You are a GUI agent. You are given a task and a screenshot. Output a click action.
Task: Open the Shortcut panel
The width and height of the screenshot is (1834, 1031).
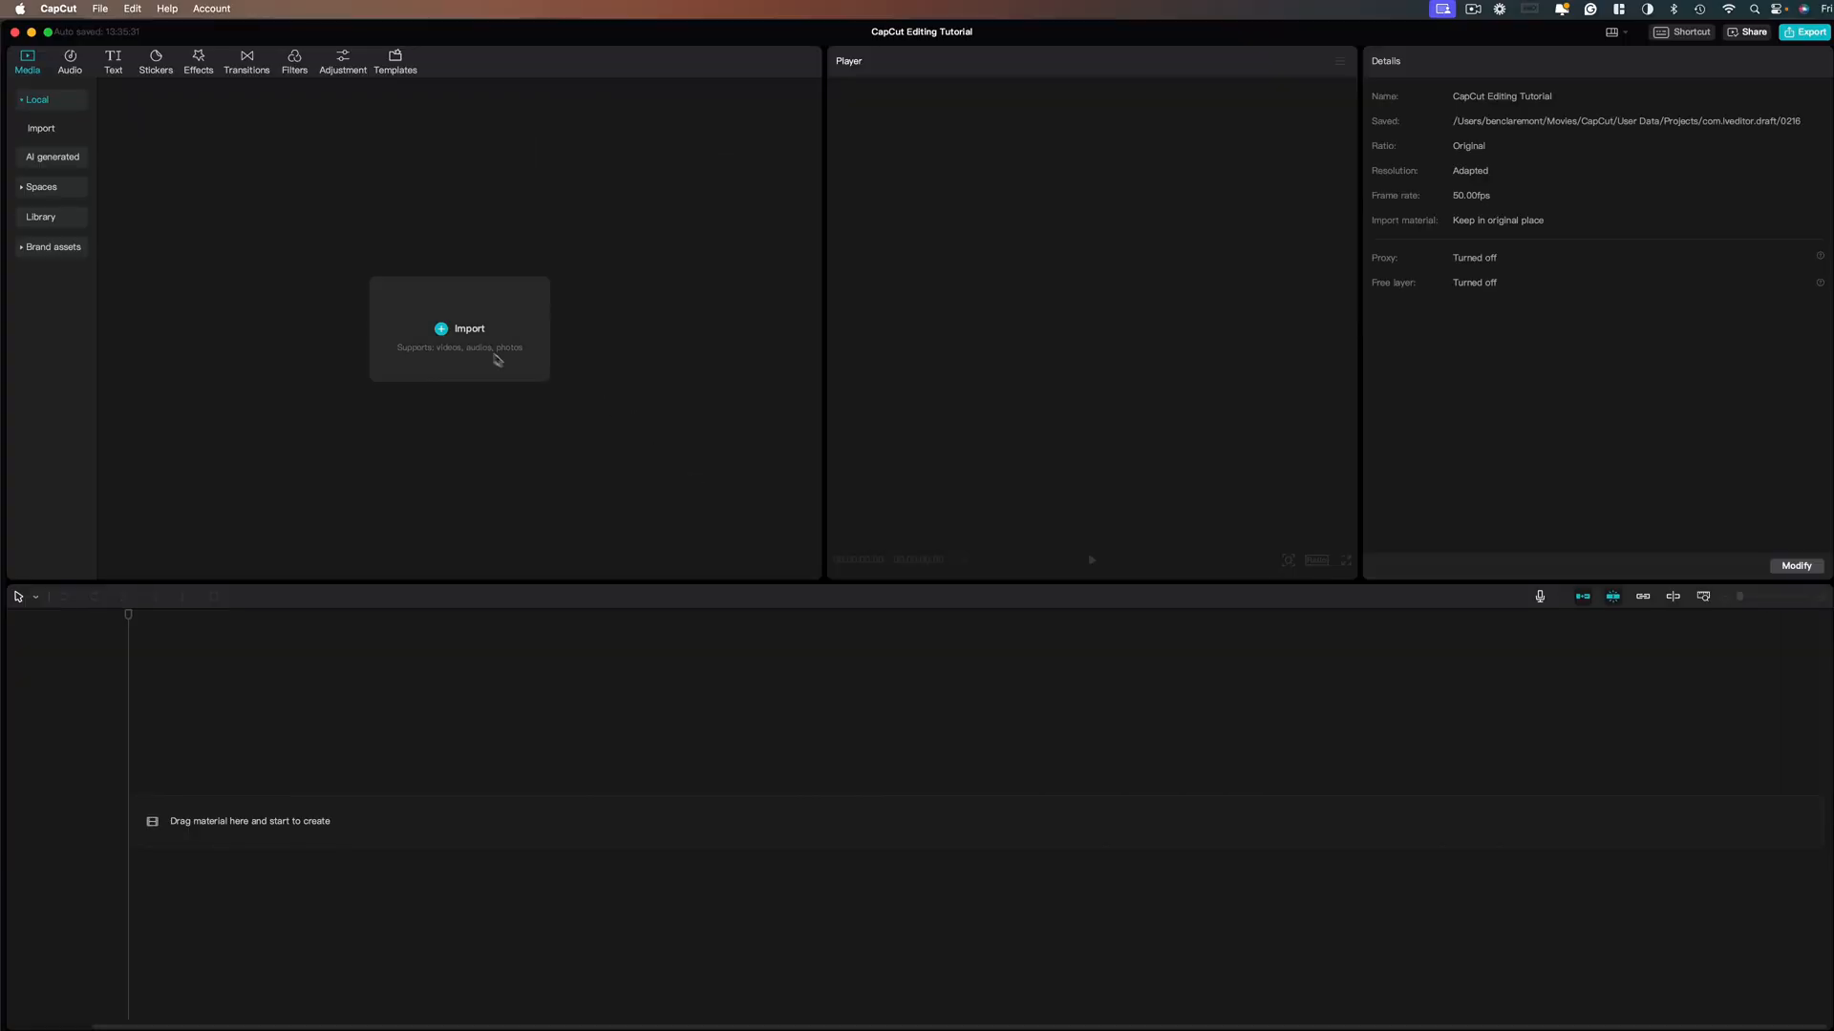(1682, 32)
